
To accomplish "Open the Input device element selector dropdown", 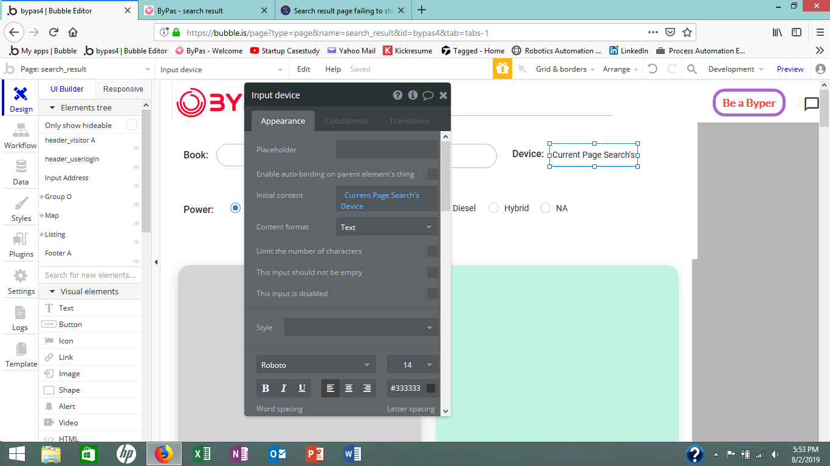I will pyautogui.click(x=222, y=69).
